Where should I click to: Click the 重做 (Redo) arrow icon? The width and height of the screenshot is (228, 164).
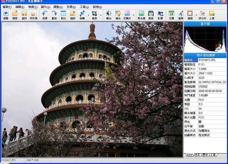coord(54,15)
